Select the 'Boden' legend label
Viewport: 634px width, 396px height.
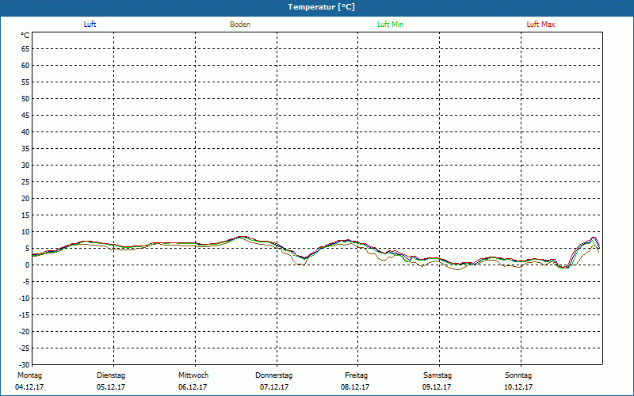(240, 25)
